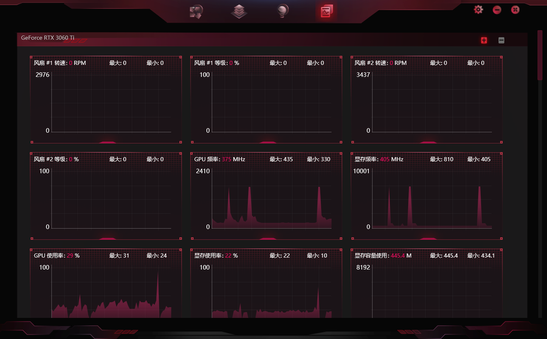The image size is (547, 339).
Task: Click the 显存频率 graph area
Action: pos(431,200)
